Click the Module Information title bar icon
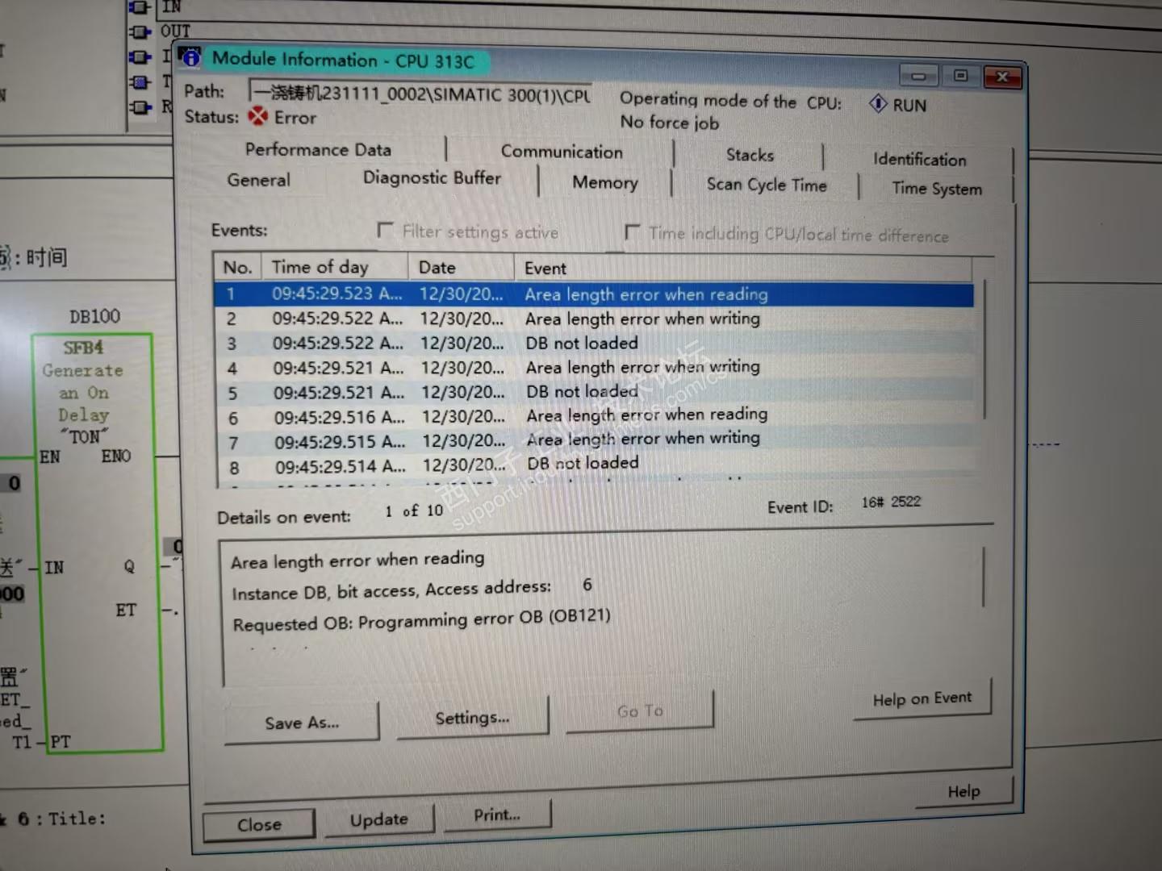1162x871 pixels. pyautogui.click(x=190, y=57)
